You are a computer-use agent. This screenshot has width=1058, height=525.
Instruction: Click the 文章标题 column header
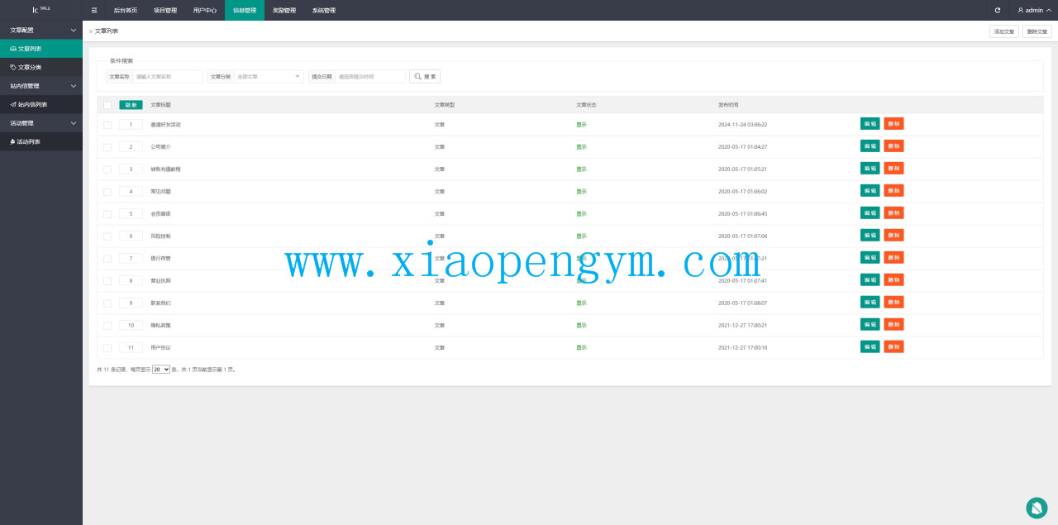[160, 105]
